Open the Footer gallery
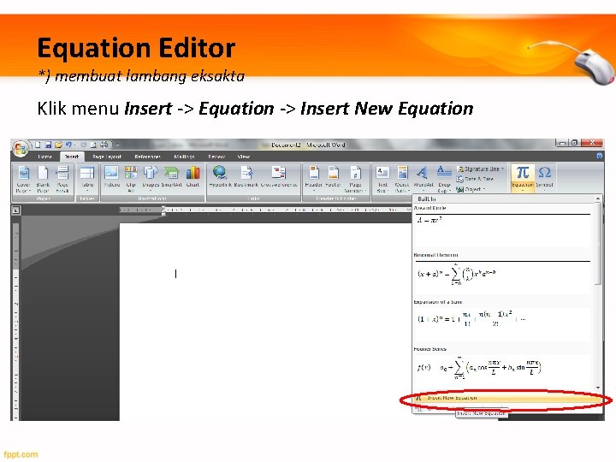The image size is (616, 462). 333,178
